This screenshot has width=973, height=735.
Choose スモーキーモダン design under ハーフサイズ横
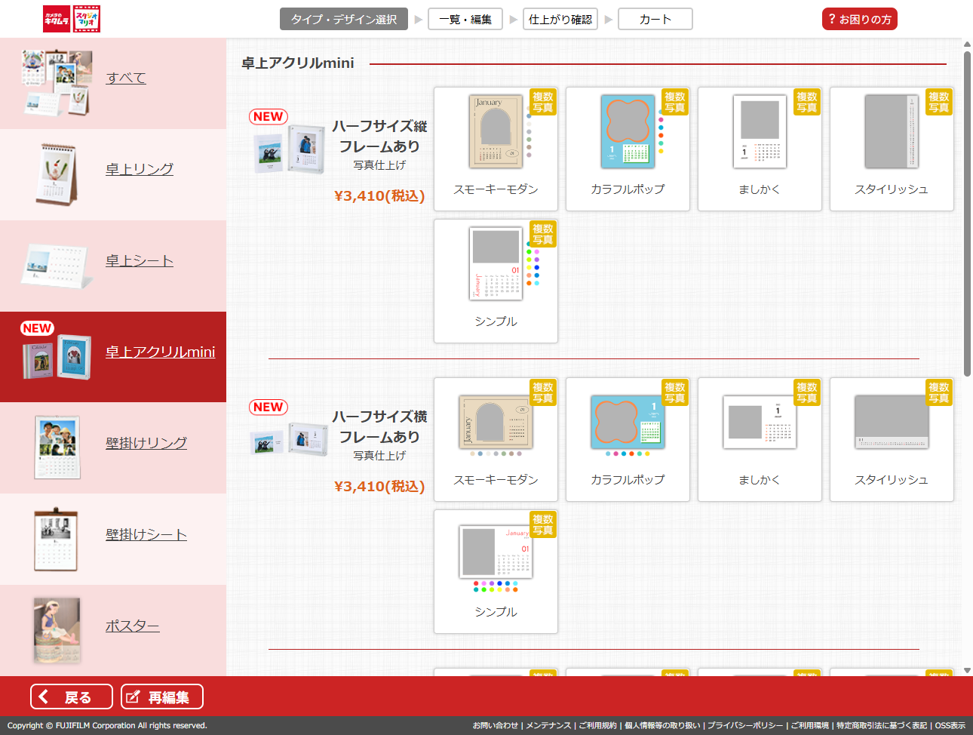(x=496, y=439)
